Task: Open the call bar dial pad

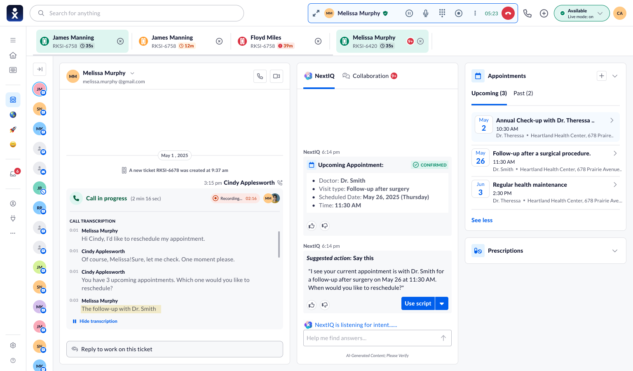Action: (442, 13)
